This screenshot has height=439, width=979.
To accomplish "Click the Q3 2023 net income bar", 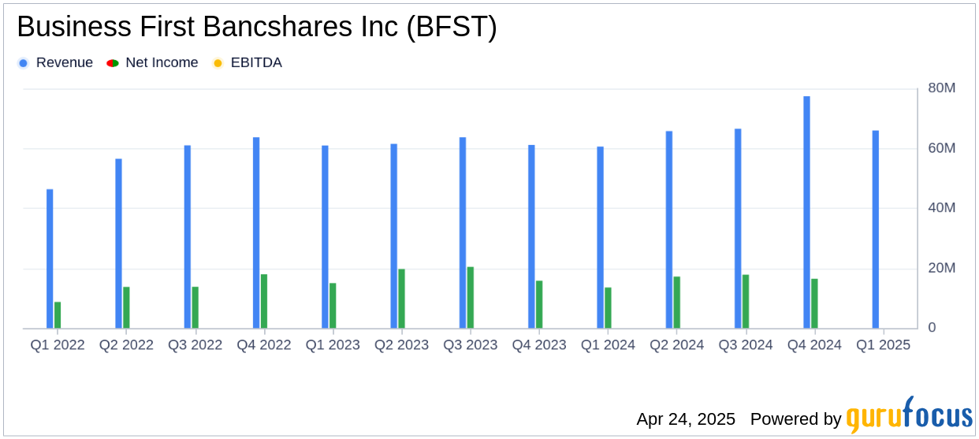I will (x=471, y=297).
